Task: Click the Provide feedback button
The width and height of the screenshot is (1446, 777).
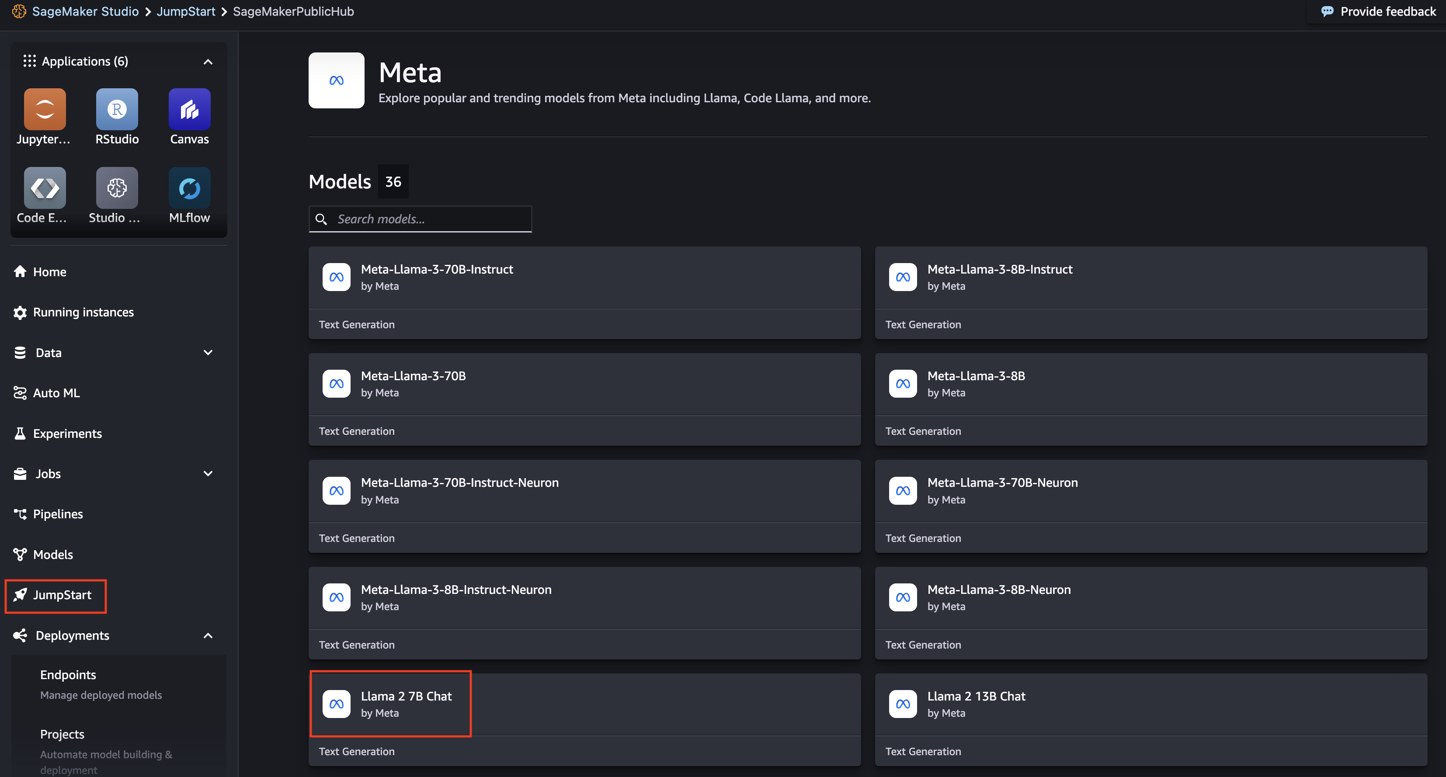Action: click(1379, 11)
